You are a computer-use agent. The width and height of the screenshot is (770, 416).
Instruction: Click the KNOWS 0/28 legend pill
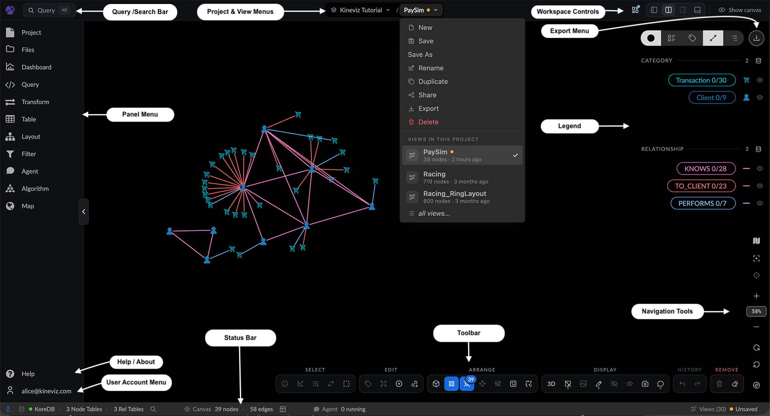pos(706,168)
